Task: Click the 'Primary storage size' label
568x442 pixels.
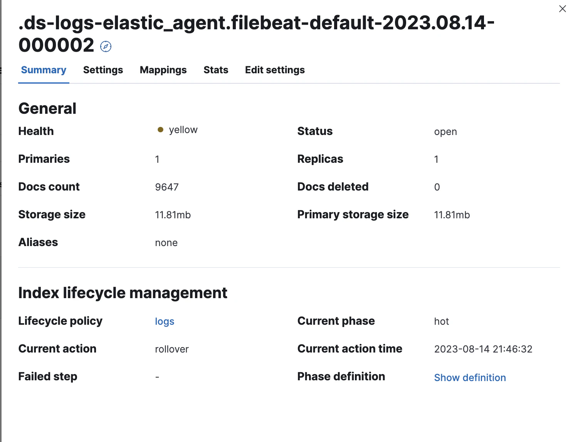Action: (353, 215)
